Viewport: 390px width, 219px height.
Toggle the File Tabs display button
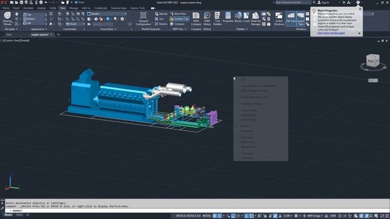[291, 19]
